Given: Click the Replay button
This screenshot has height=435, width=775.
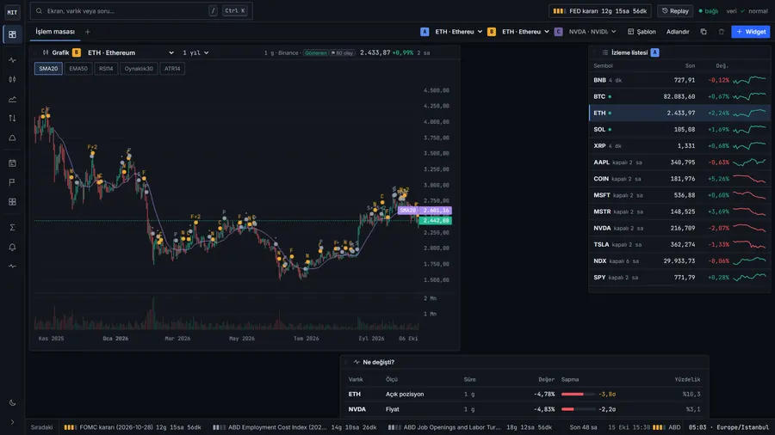Looking at the screenshot, I should tap(675, 11).
